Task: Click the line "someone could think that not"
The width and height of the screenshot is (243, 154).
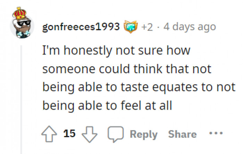Action: click(x=127, y=69)
